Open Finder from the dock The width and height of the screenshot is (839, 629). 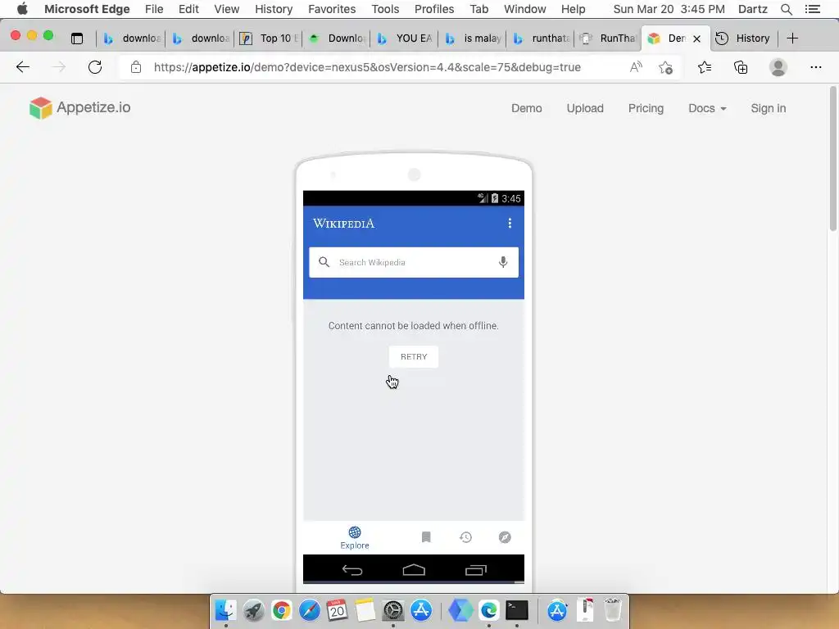pyautogui.click(x=226, y=609)
